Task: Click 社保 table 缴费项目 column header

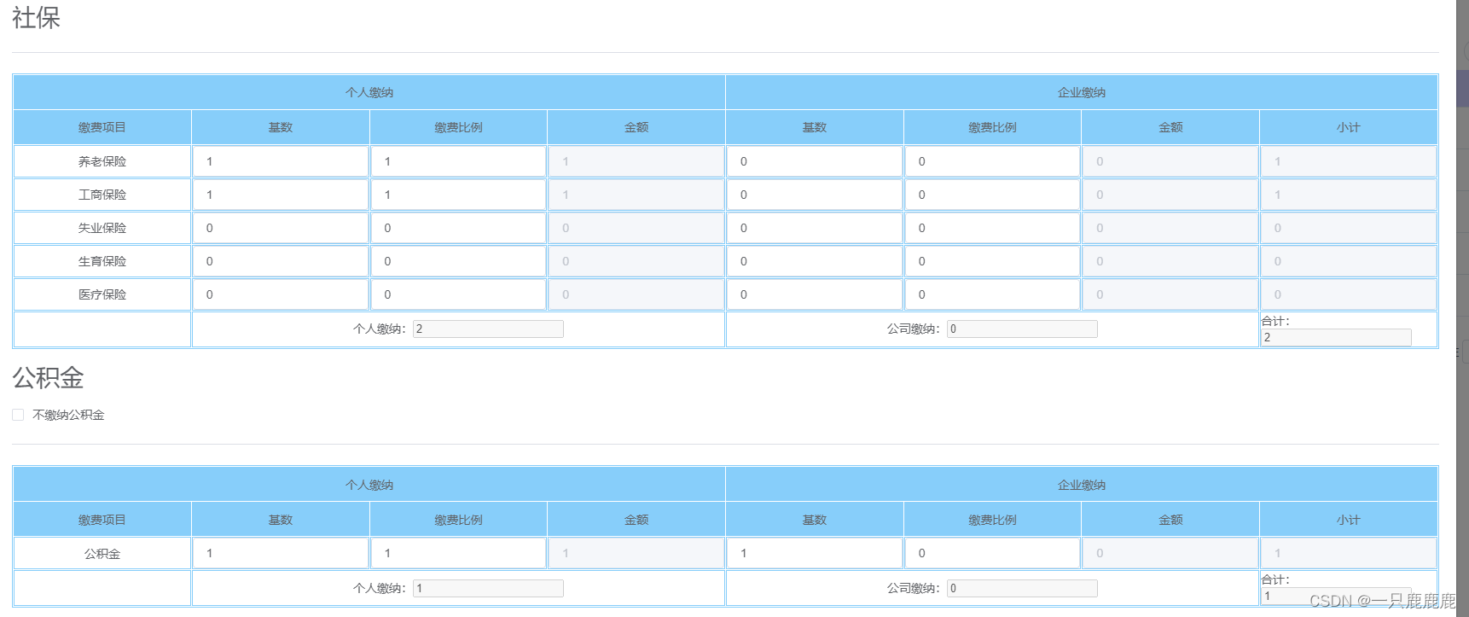Action: pyautogui.click(x=102, y=127)
